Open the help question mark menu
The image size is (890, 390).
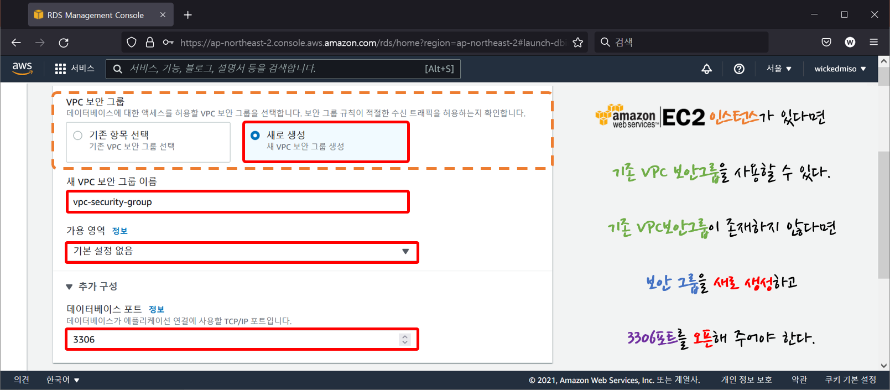739,69
